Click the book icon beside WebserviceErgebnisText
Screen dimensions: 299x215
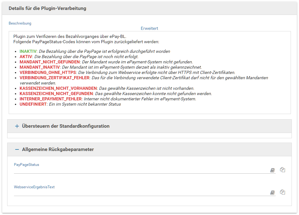pyautogui.click(x=272, y=193)
